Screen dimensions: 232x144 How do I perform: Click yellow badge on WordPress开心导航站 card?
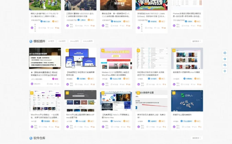point(32,93)
